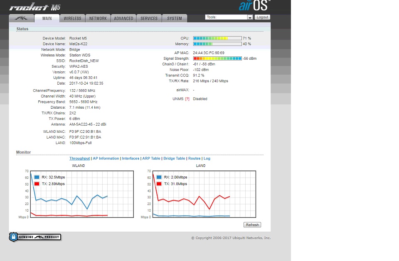
Task: Click the distance 7.1 miles (11.4 km)
Action: [85, 107]
